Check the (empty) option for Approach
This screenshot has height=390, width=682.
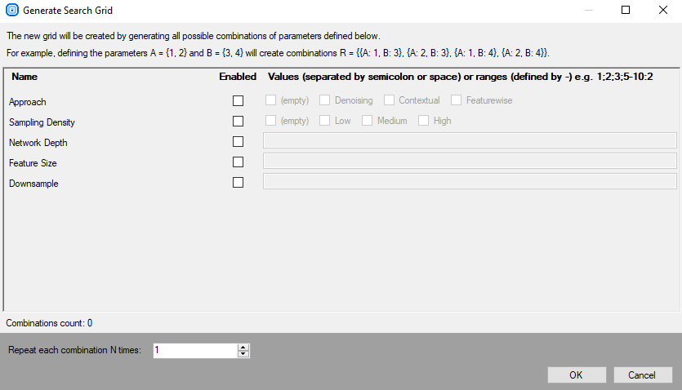[x=271, y=100]
